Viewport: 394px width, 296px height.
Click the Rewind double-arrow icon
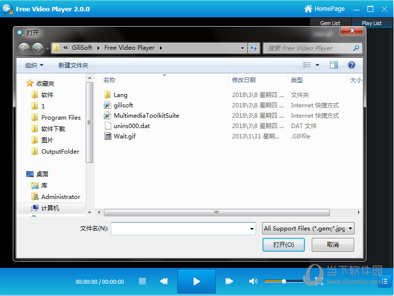164,281
